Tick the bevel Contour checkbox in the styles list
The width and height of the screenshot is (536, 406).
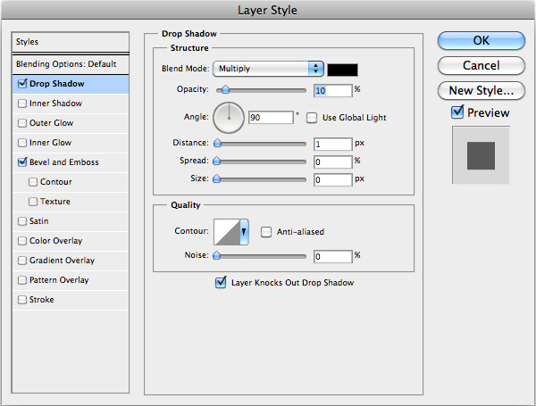(x=33, y=182)
